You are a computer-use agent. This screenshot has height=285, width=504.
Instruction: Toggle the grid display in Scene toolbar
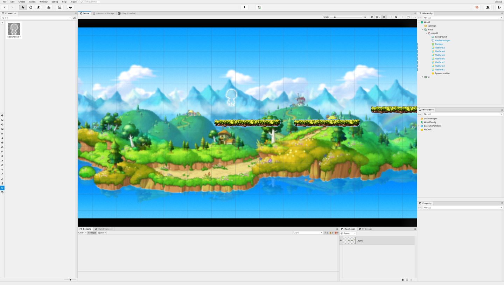384,17
